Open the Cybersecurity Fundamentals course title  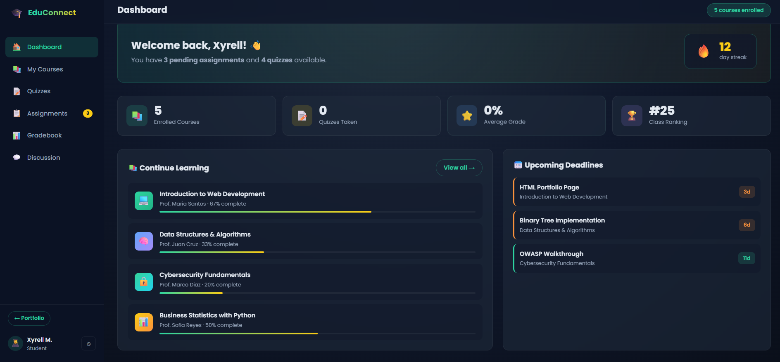point(205,275)
